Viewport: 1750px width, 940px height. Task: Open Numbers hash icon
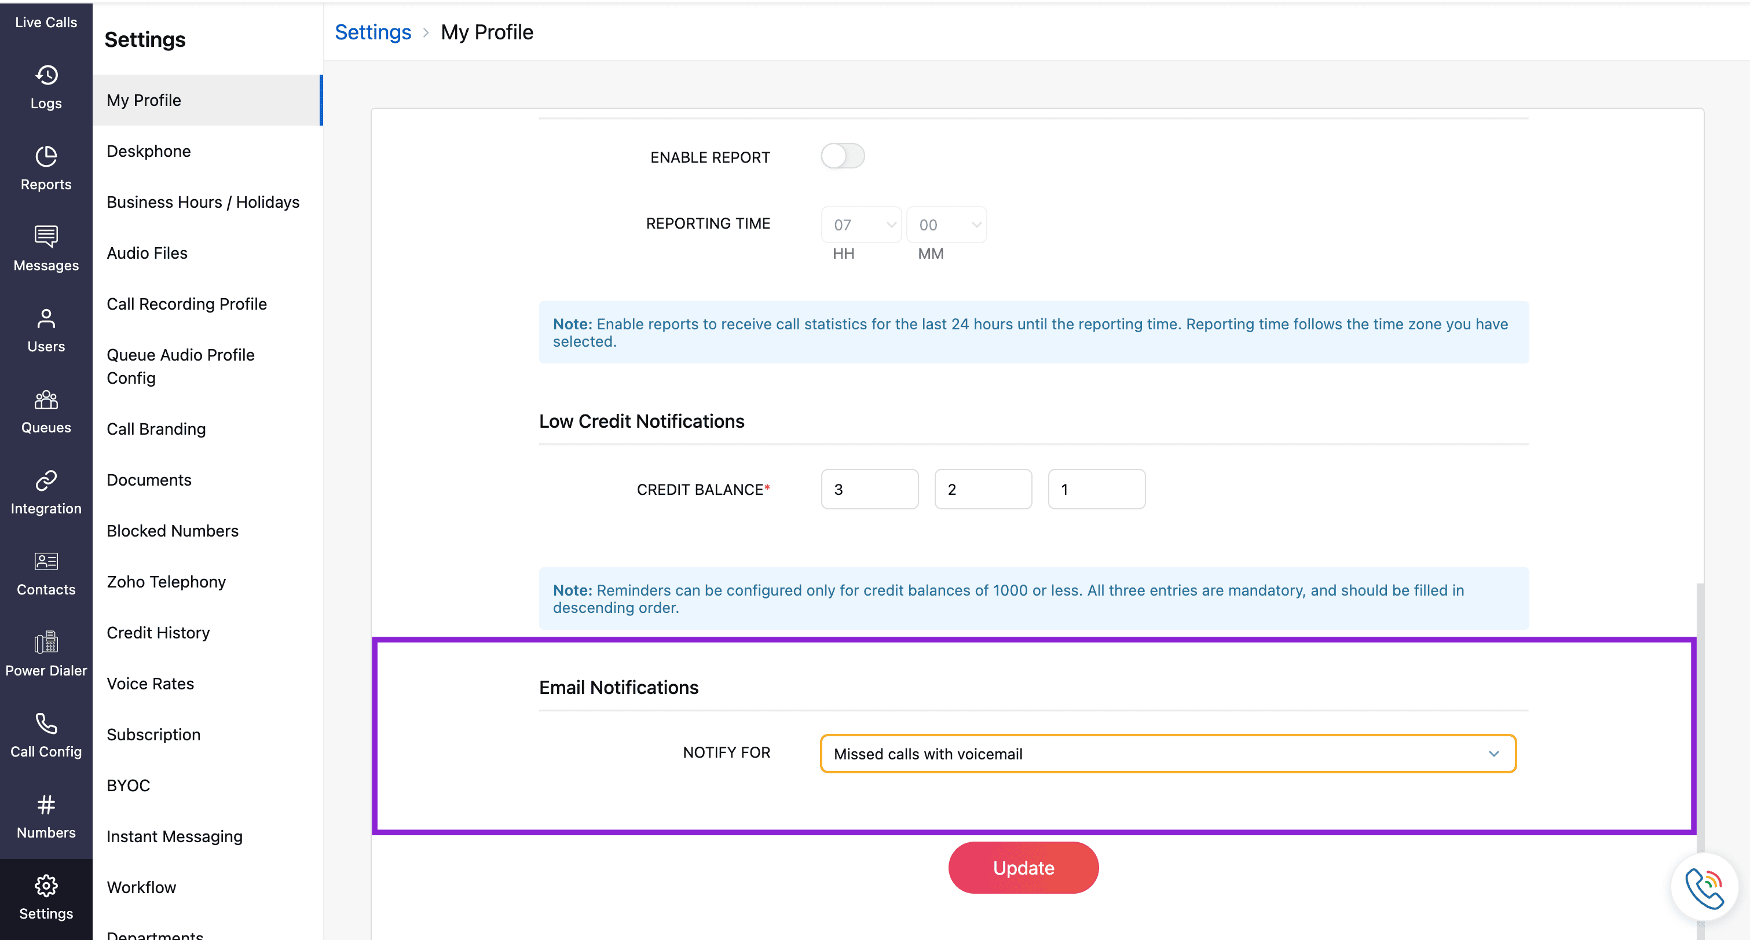(46, 804)
